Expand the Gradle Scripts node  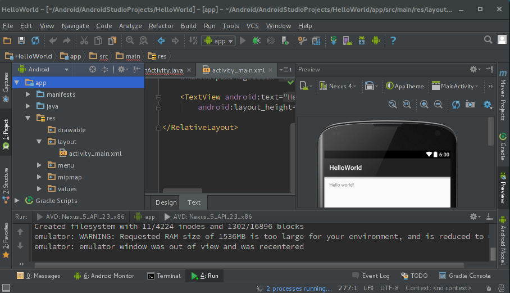tap(17, 201)
